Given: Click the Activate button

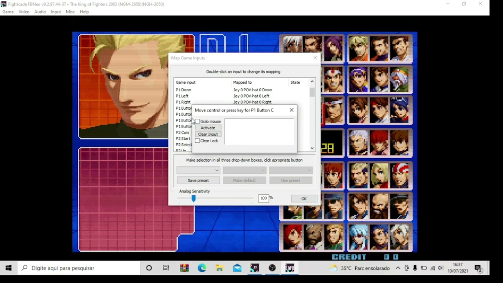Looking at the screenshot, I should tap(208, 128).
